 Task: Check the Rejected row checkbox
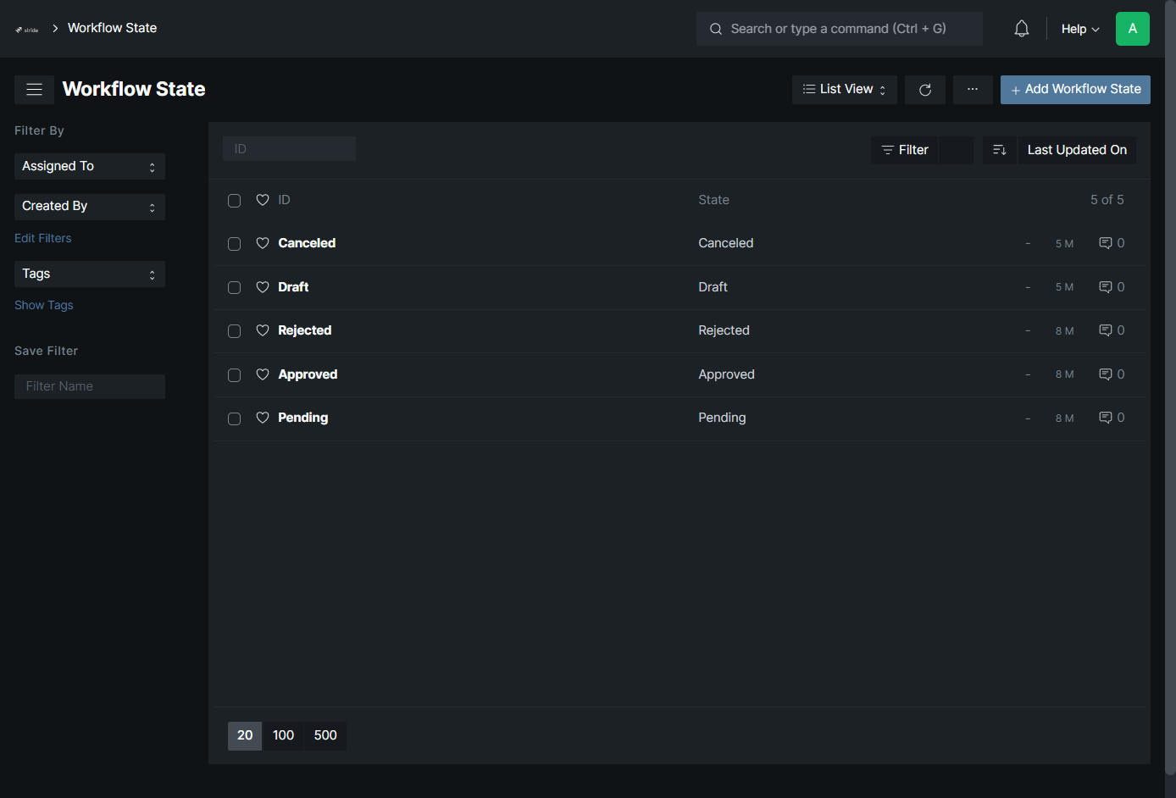pos(235,331)
